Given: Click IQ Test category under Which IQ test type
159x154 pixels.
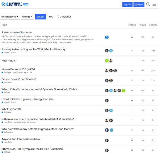Looking at the screenshot, I should pos(6,92).
